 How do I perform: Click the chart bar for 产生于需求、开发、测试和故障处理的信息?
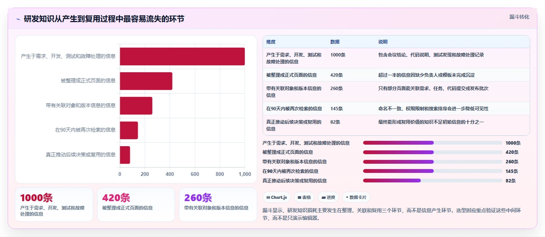[182, 56]
